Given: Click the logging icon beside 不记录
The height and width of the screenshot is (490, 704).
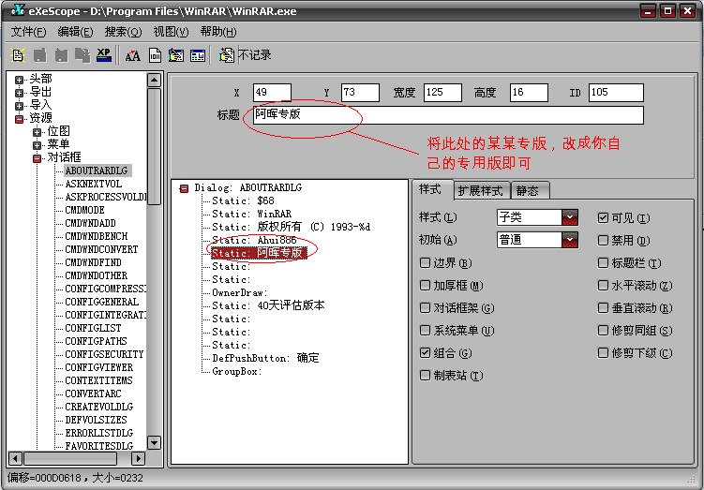Looking at the screenshot, I should pos(227,55).
